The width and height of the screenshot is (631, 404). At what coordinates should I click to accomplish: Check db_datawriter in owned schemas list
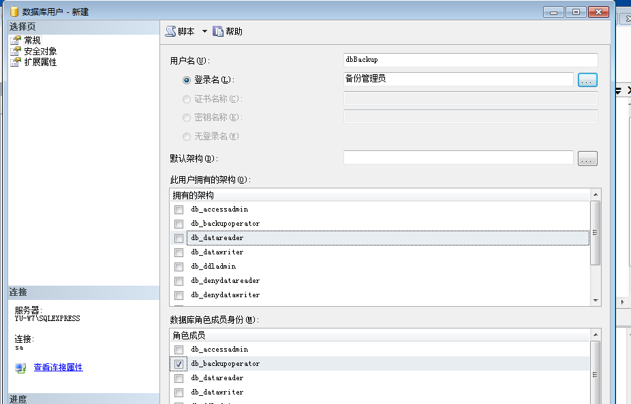click(x=179, y=252)
